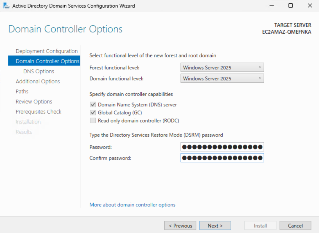Toggle the Domain Name System (DNS) server checkbox
This screenshot has height=233, width=319.
point(93,105)
